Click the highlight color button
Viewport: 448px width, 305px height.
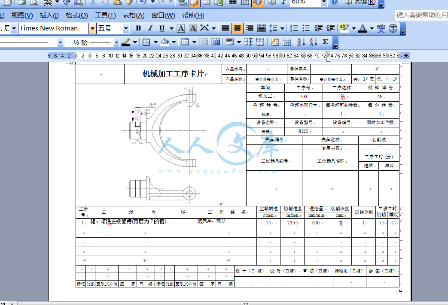344,28
